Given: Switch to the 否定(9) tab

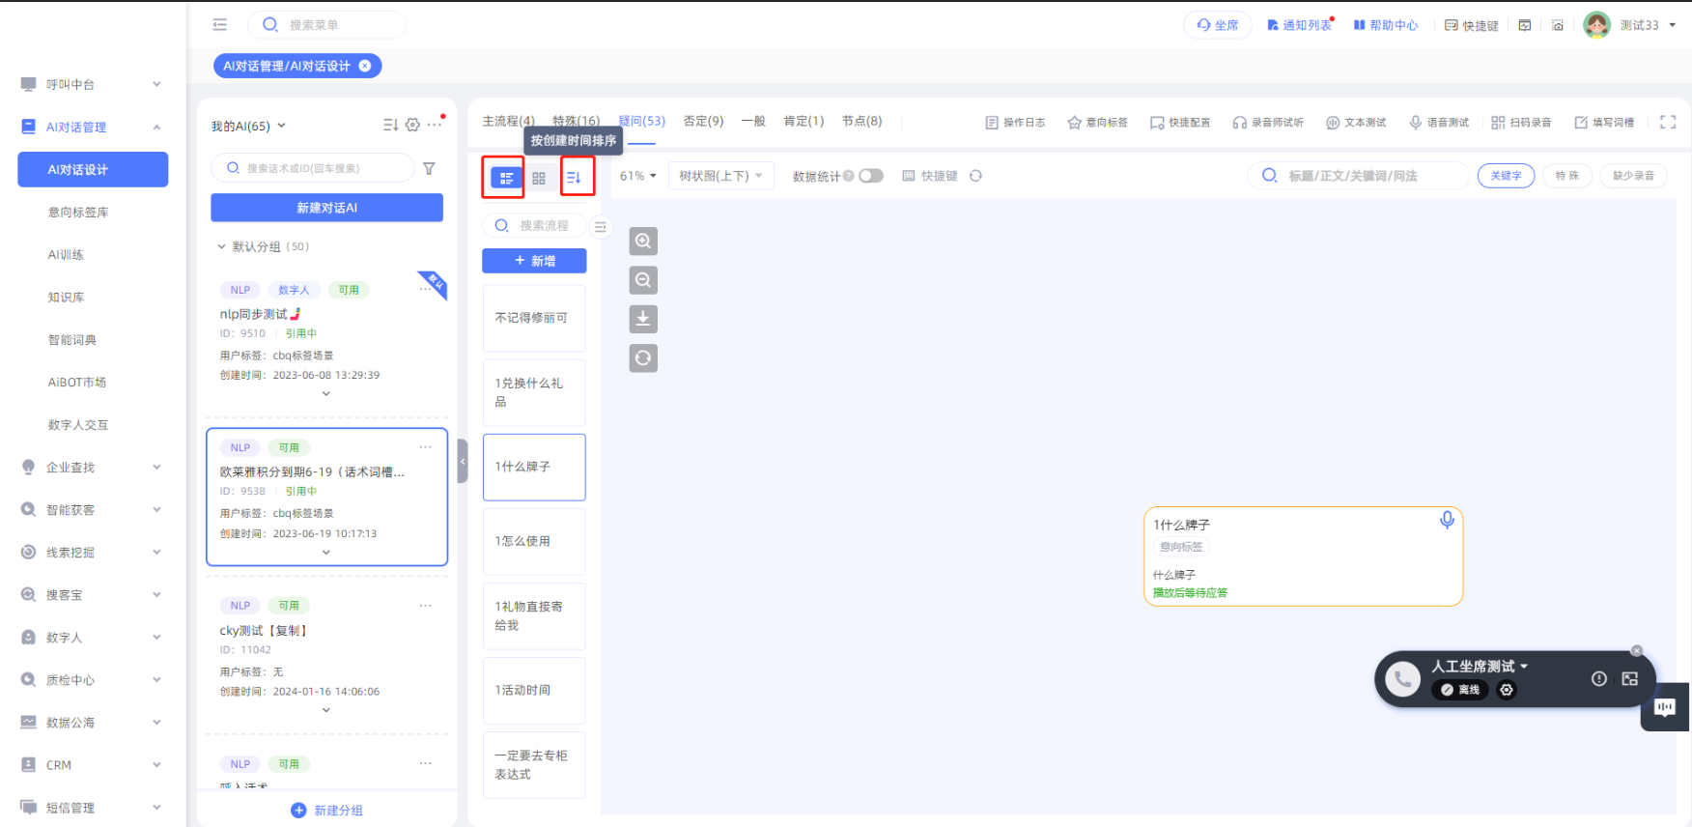Looking at the screenshot, I should coord(703,121).
